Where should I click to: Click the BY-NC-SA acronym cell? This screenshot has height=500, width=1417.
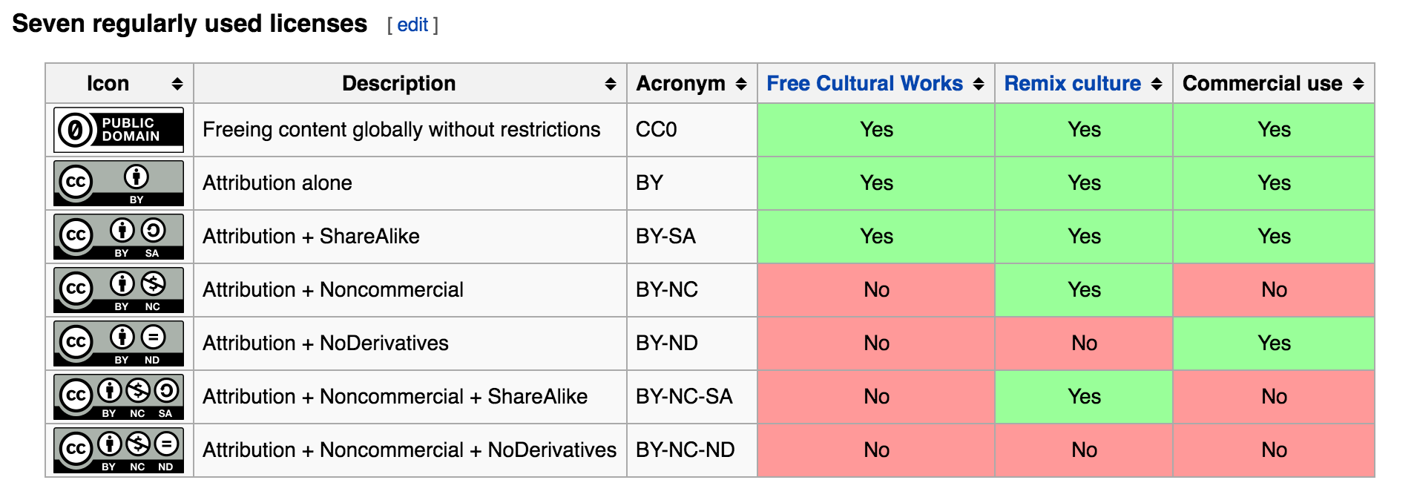(684, 397)
